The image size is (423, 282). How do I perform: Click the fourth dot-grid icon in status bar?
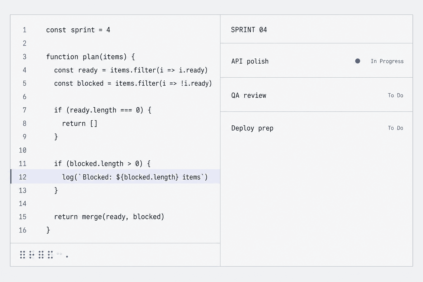[x=50, y=254]
